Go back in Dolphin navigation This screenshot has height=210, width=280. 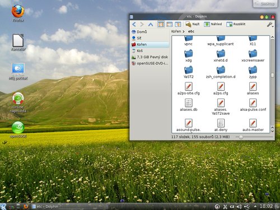134,24
